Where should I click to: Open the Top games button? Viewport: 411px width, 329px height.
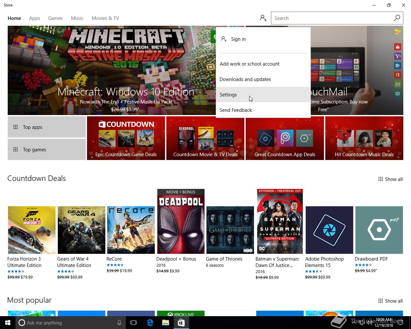47,149
